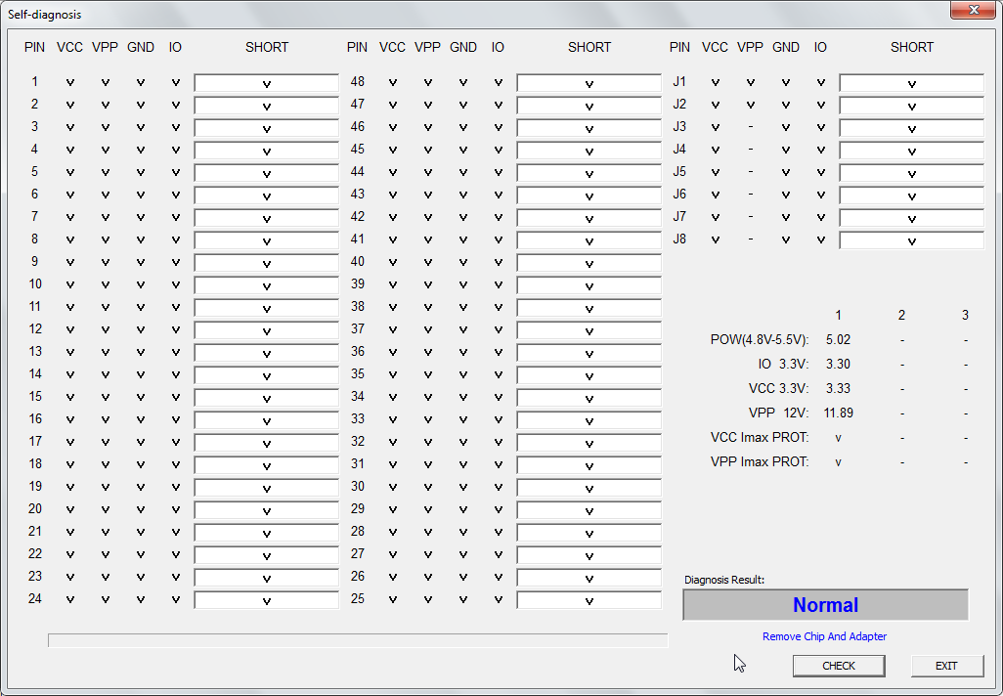1003x696 pixels.
Task: Click the SHORT box for pin 25
Action: [589, 600]
